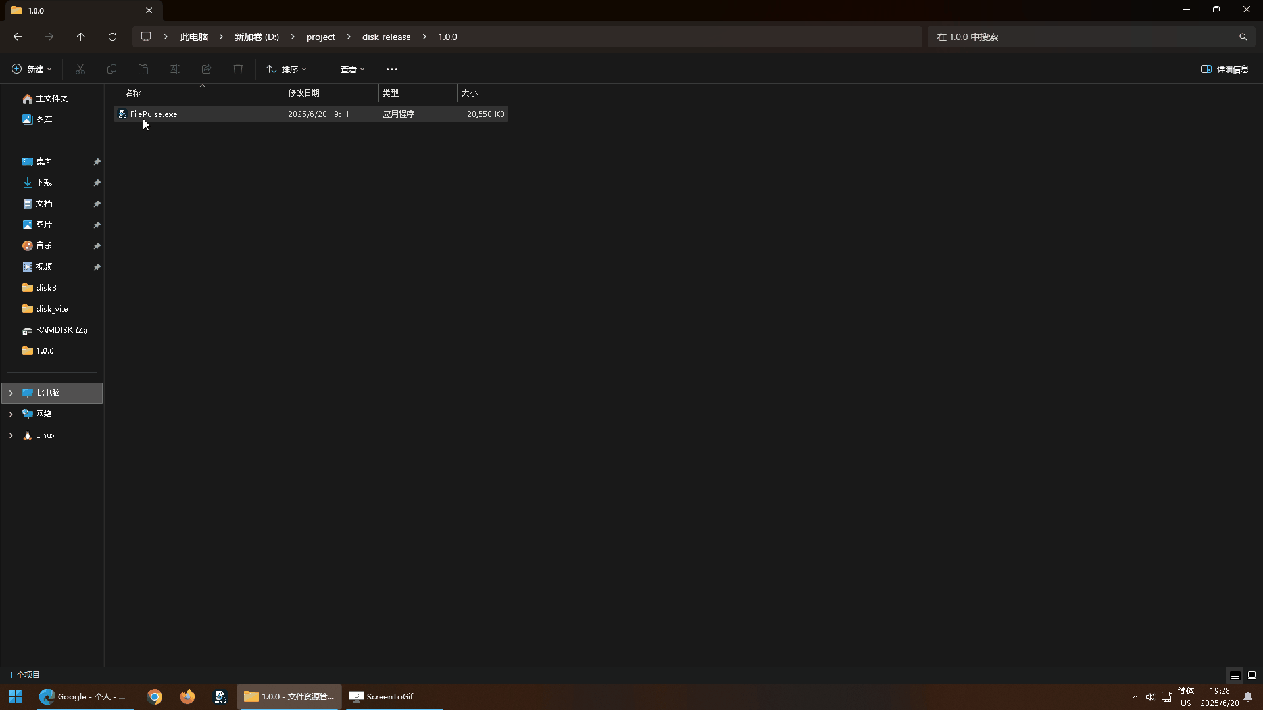Click disk_release in the breadcrumb path
Viewport: 1263px width, 710px height.
tap(386, 37)
